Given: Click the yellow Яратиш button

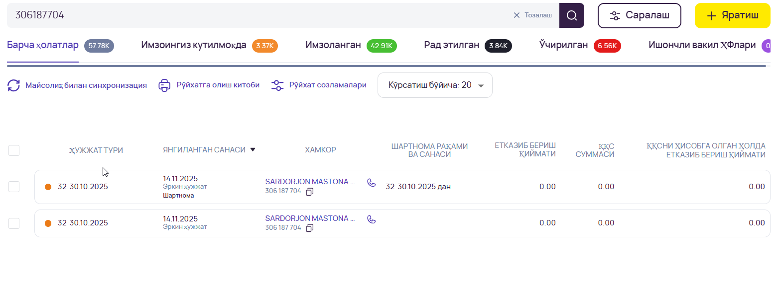Looking at the screenshot, I should tap(732, 15).
